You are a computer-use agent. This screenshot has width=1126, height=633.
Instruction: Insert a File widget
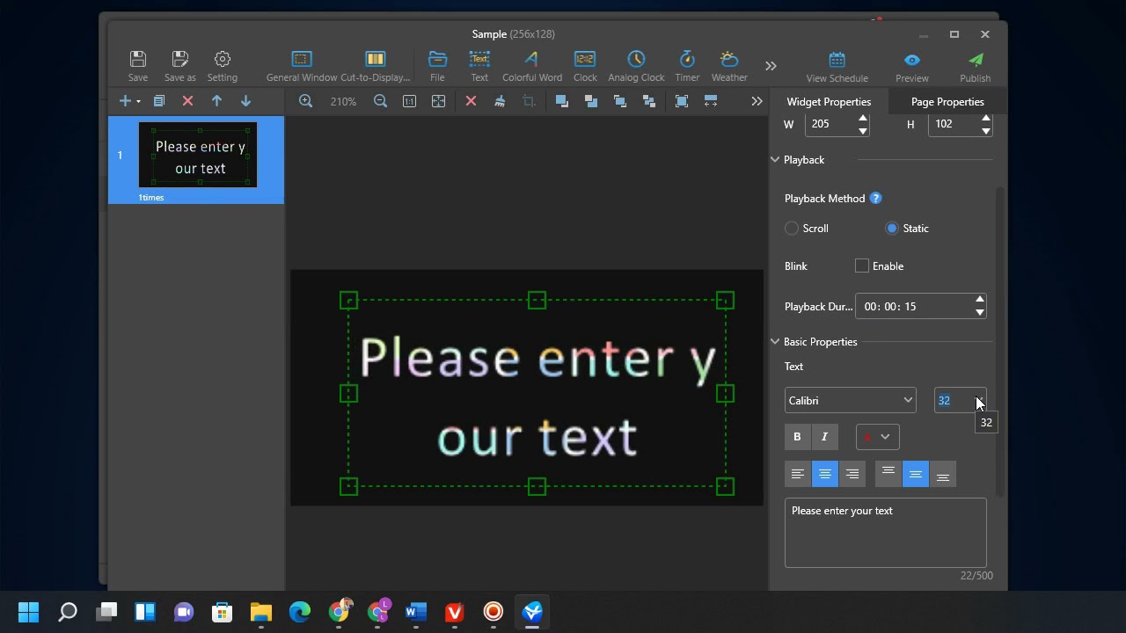pyautogui.click(x=437, y=66)
